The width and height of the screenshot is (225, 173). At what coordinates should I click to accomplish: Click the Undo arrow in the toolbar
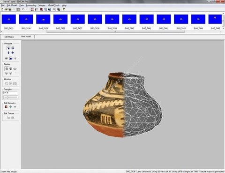[23, 9]
